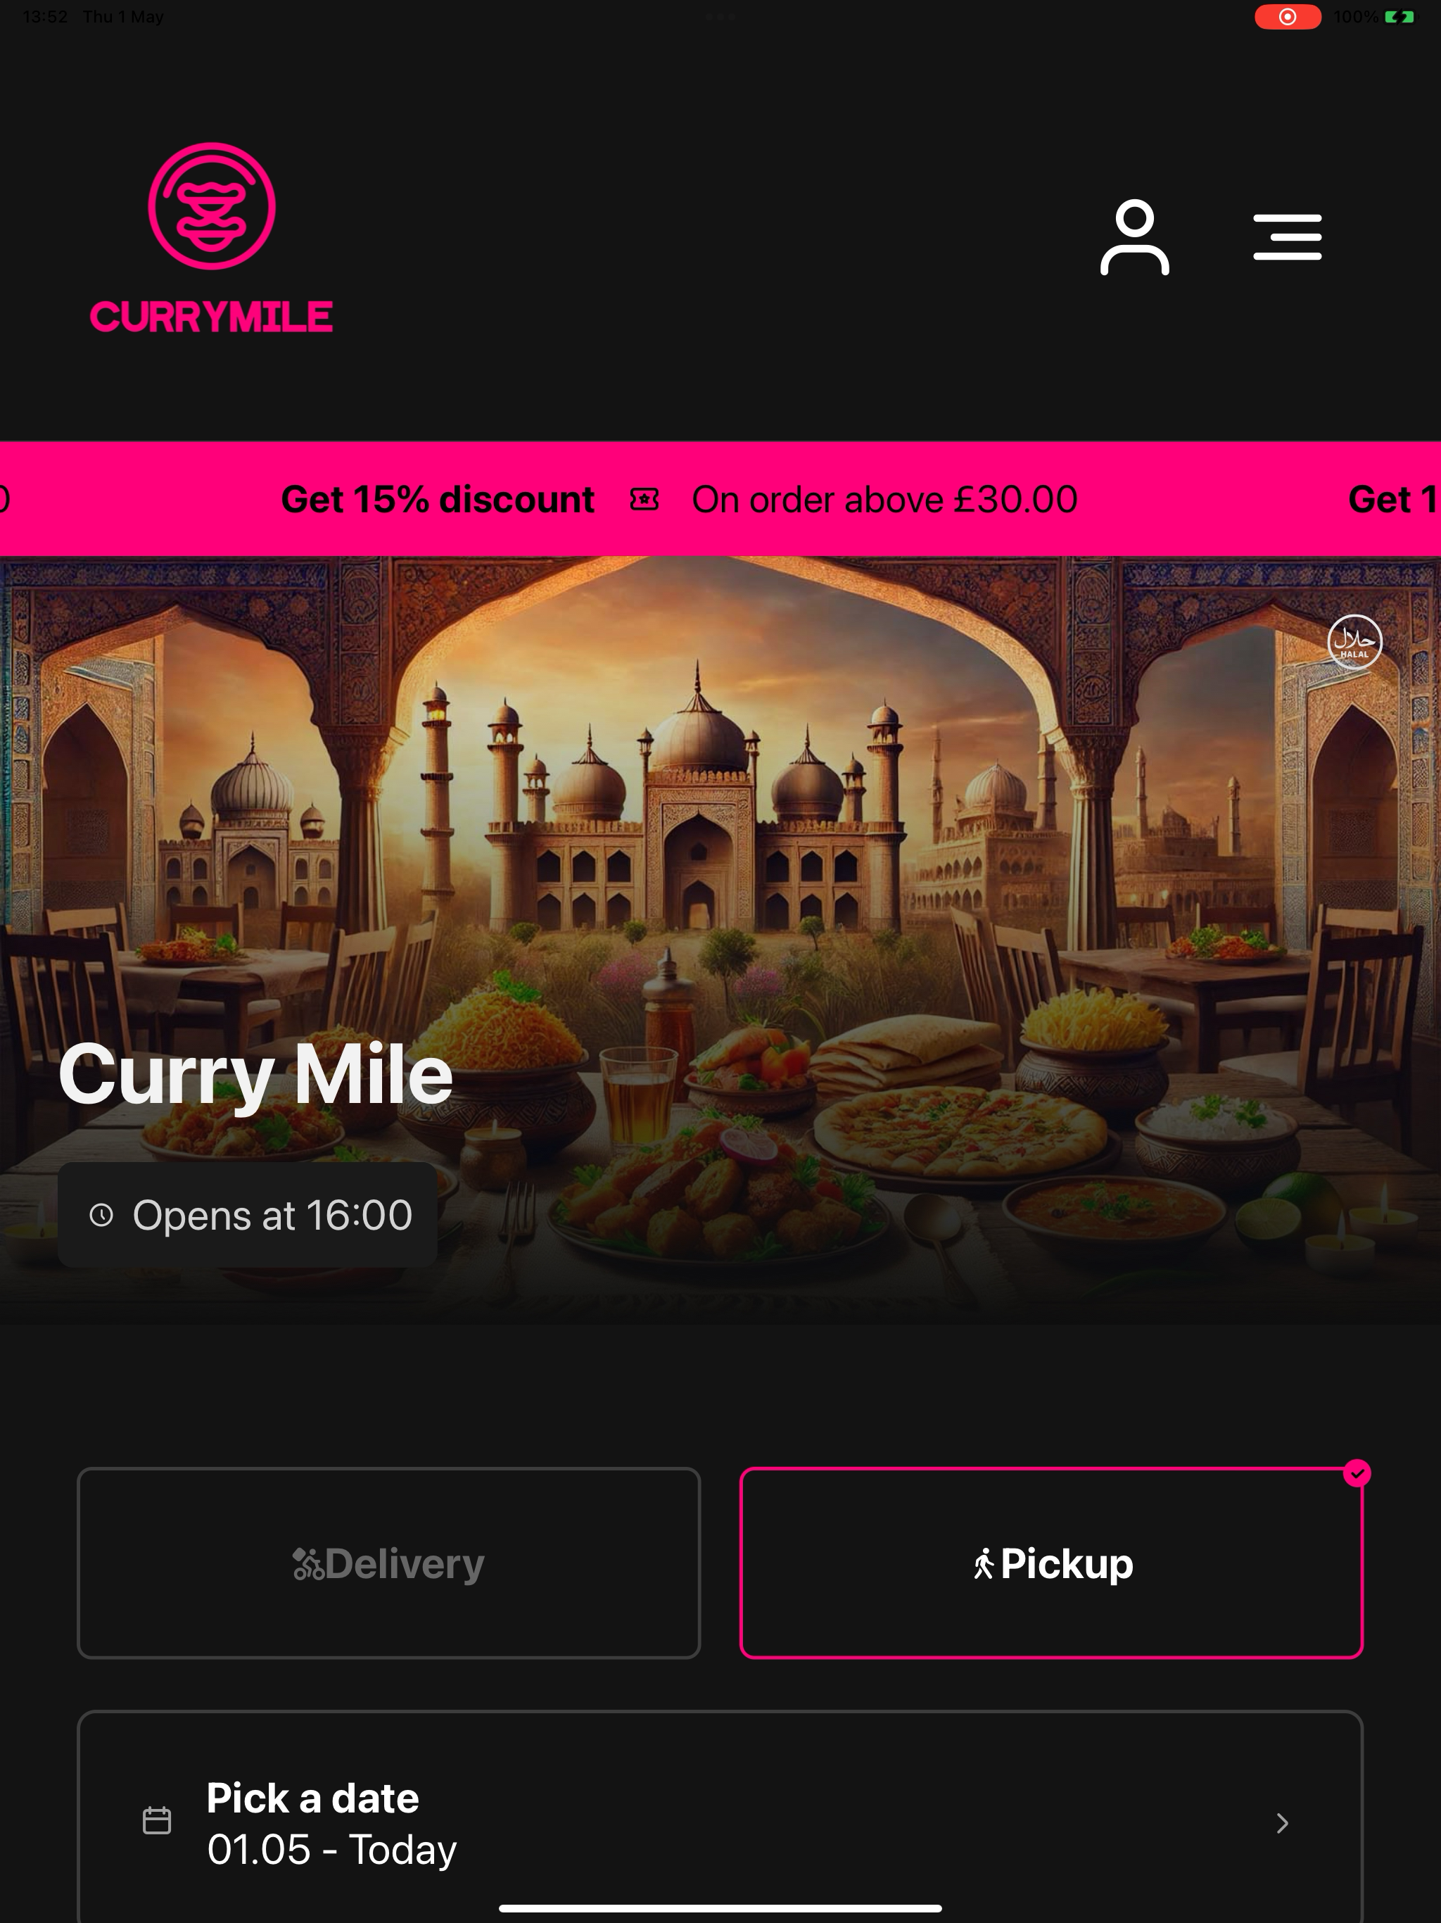1441x1923 pixels.
Task: Tap the Opens at 16:00 badge
Action: pyautogui.click(x=248, y=1214)
